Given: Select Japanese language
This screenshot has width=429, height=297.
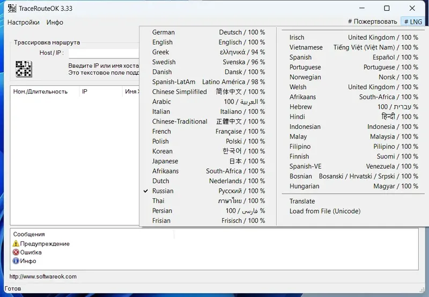Looking at the screenshot, I should pos(208,161).
